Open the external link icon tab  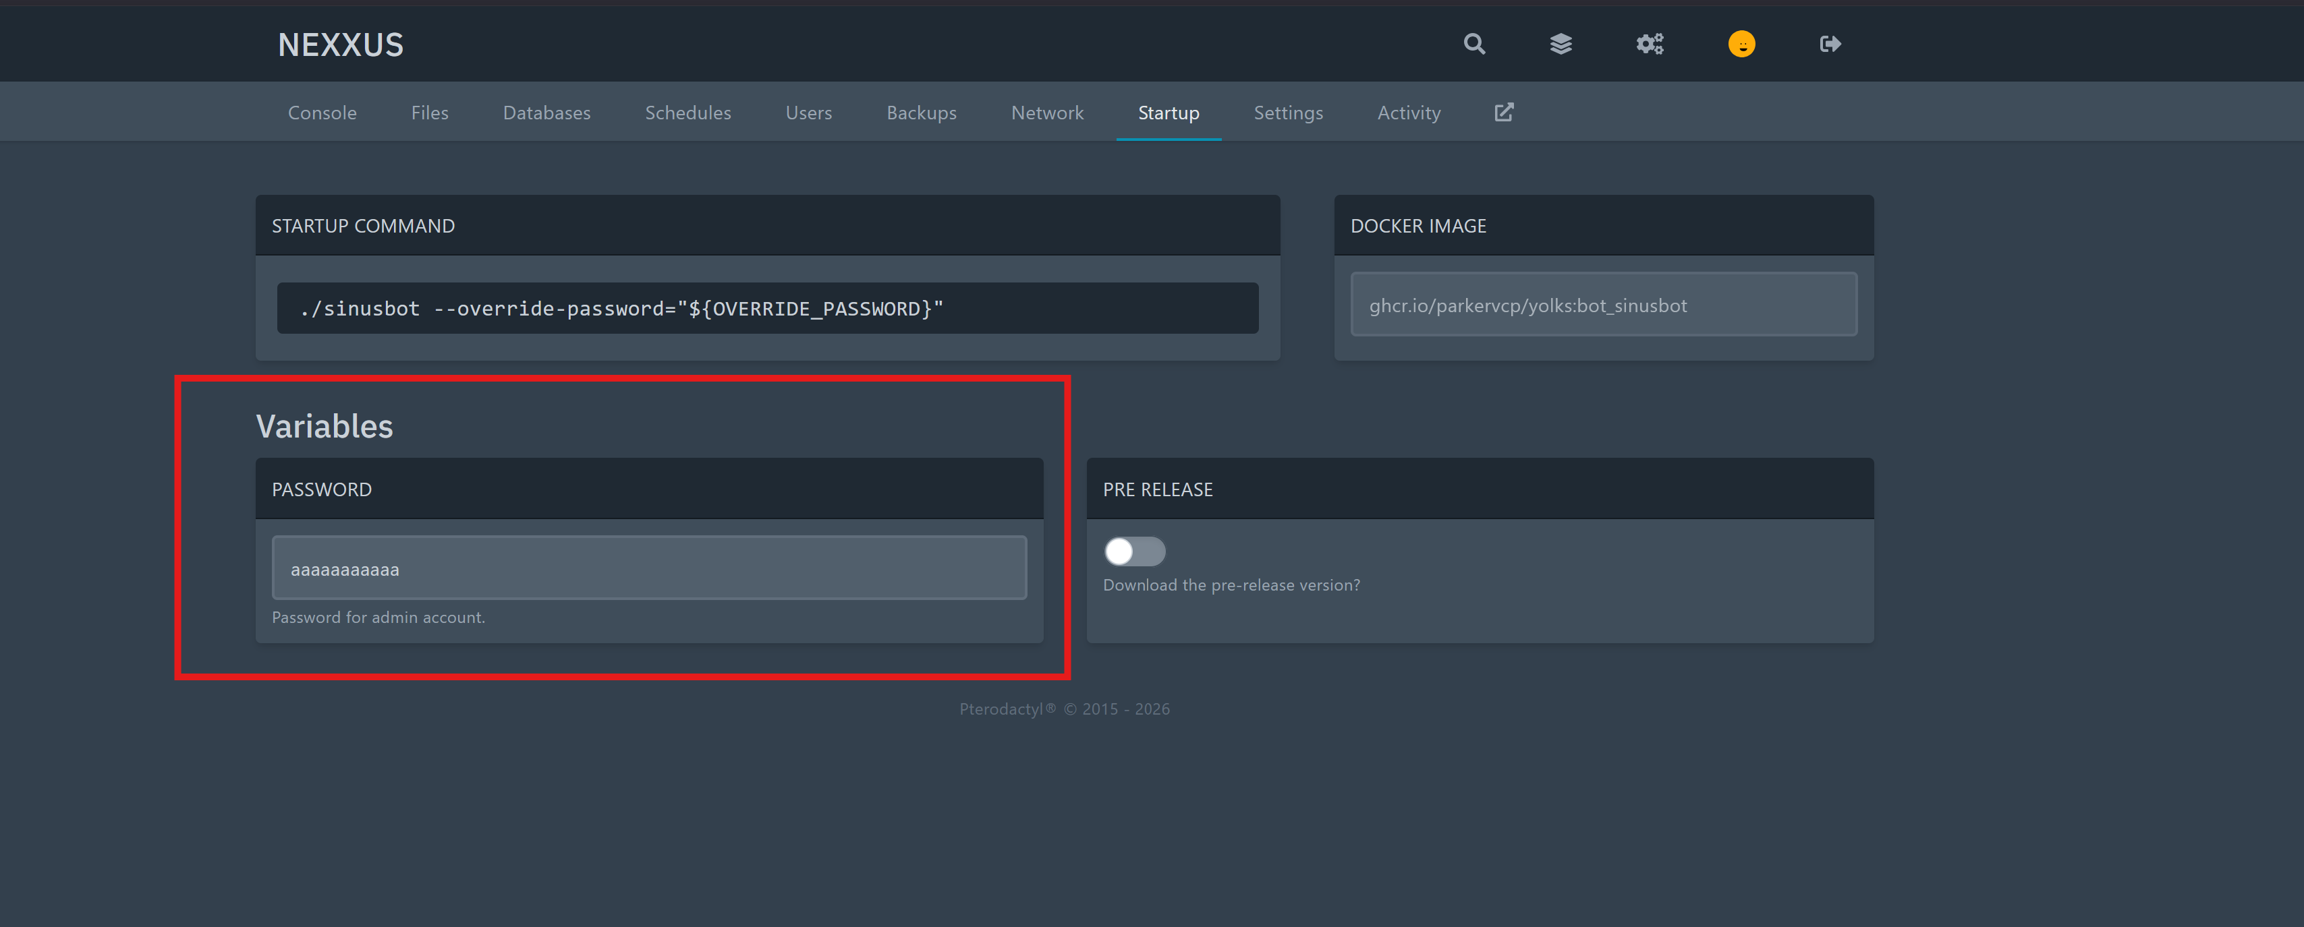[1503, 112]
